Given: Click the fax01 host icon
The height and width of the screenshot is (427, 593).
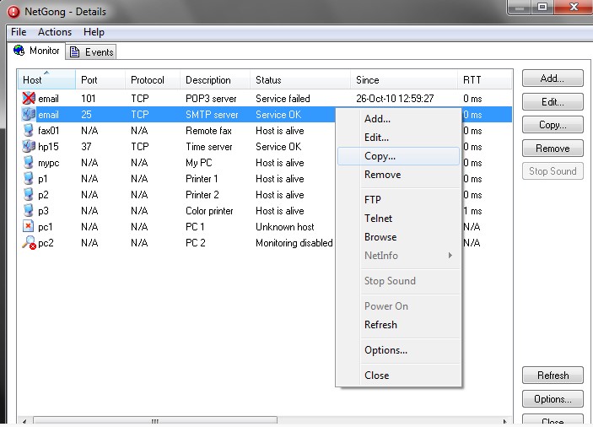Looking at the screenshot, I should tap(28, 131).
